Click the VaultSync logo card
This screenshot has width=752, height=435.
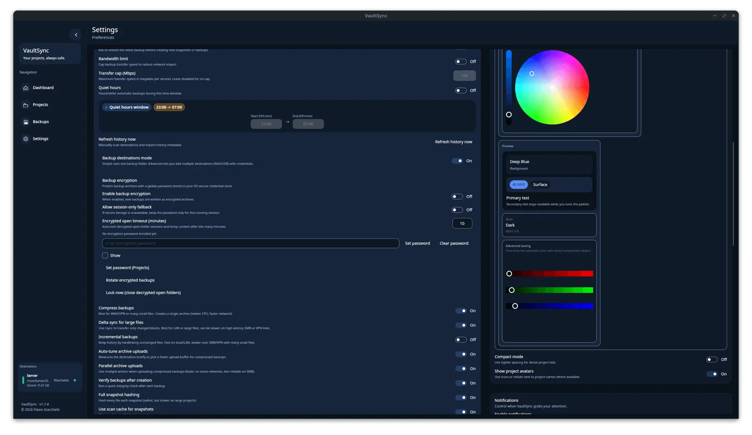(50, 54)
